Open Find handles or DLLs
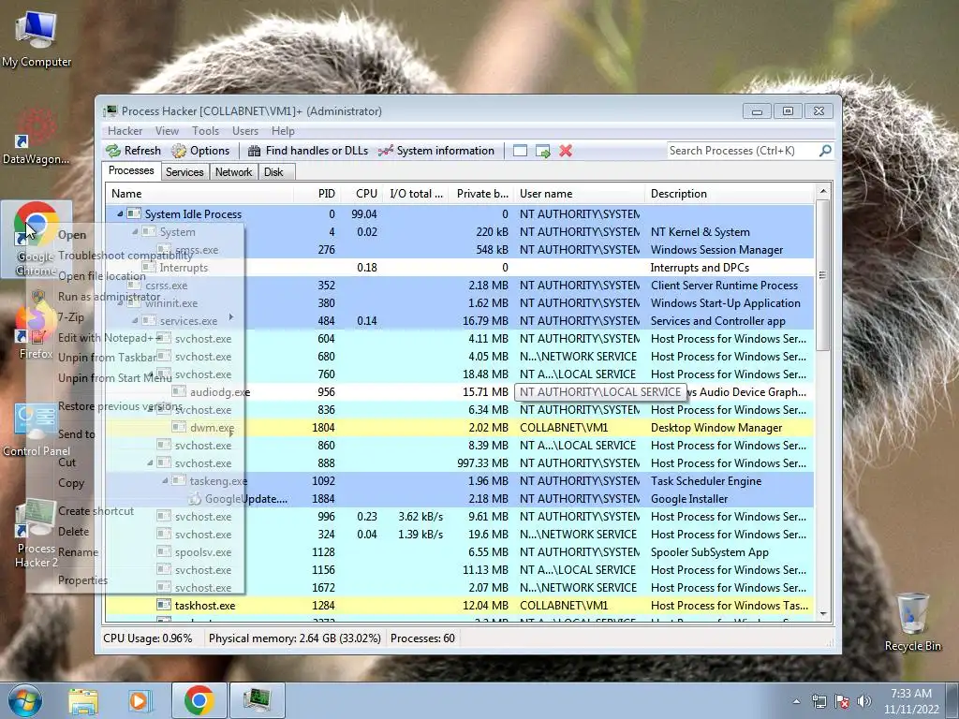 [307, 151]
